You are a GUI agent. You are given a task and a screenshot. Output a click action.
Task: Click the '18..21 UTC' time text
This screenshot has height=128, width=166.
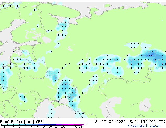coord(138,122)
